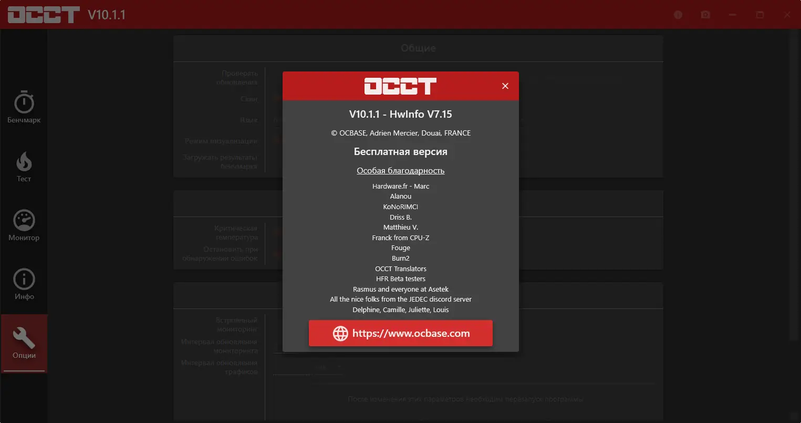The height and width of the screenshot is (423, 801).
Task: Click the Особая благодарность heading
Action: [x=401, y=171]
